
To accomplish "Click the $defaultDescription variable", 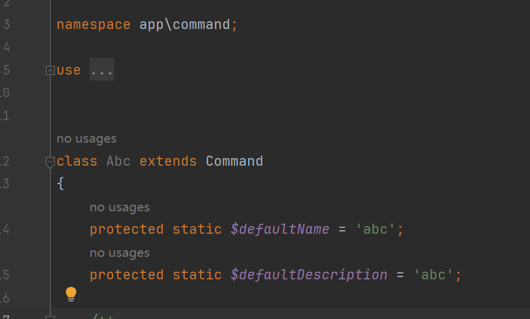I will tap(309, 275).
